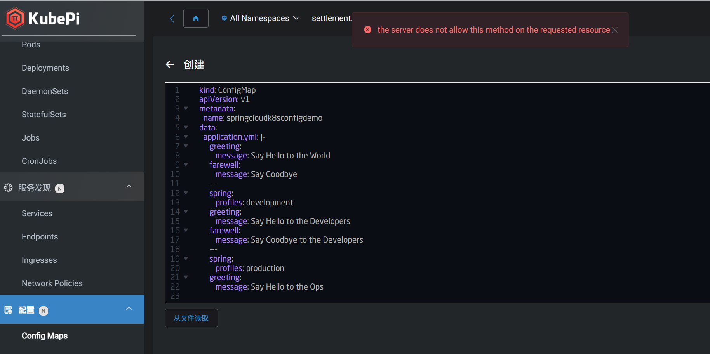The width and height of the screenshot is (710, 354).
Task: Click the globe icon next to 服务发现
Action: pyautogui.click(x=8, y=188)
